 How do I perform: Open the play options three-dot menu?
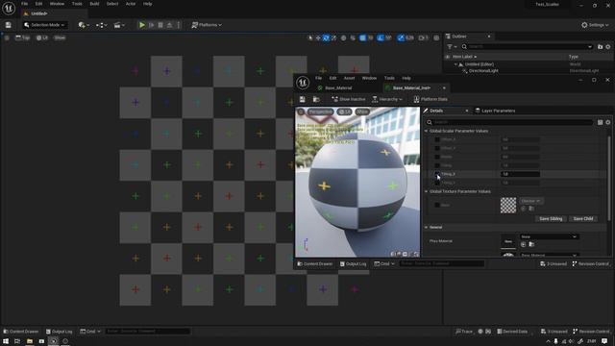(179, 25)
